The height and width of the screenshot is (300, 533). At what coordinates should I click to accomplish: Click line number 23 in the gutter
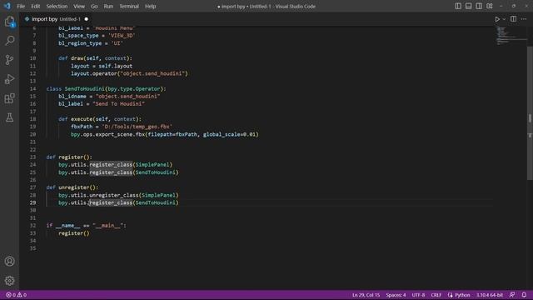point(32,157)
